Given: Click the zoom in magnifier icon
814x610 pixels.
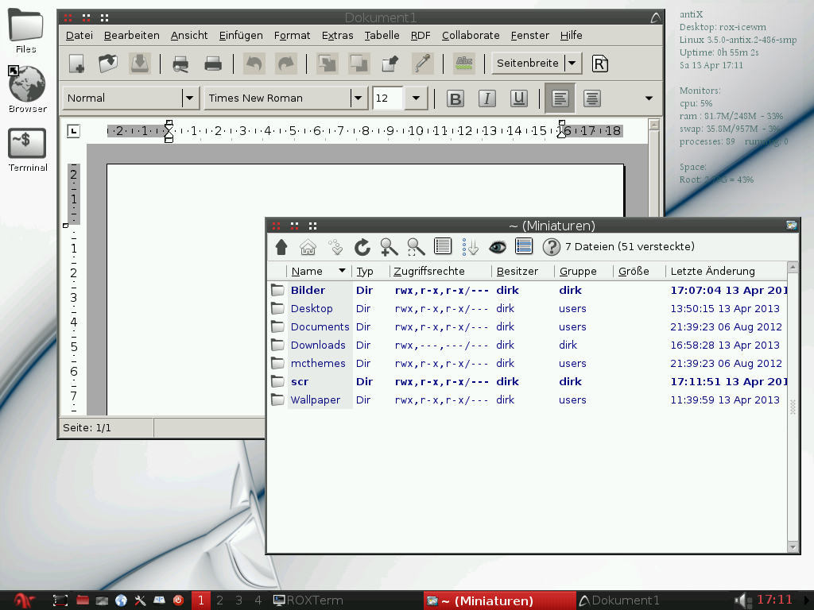Looking at the screenshot, I should click(x=389, y=247).
